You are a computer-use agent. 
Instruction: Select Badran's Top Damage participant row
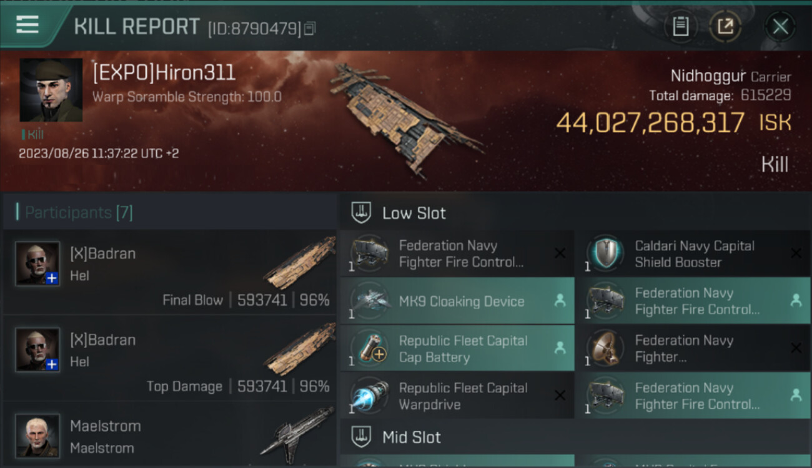click(170, 358)
